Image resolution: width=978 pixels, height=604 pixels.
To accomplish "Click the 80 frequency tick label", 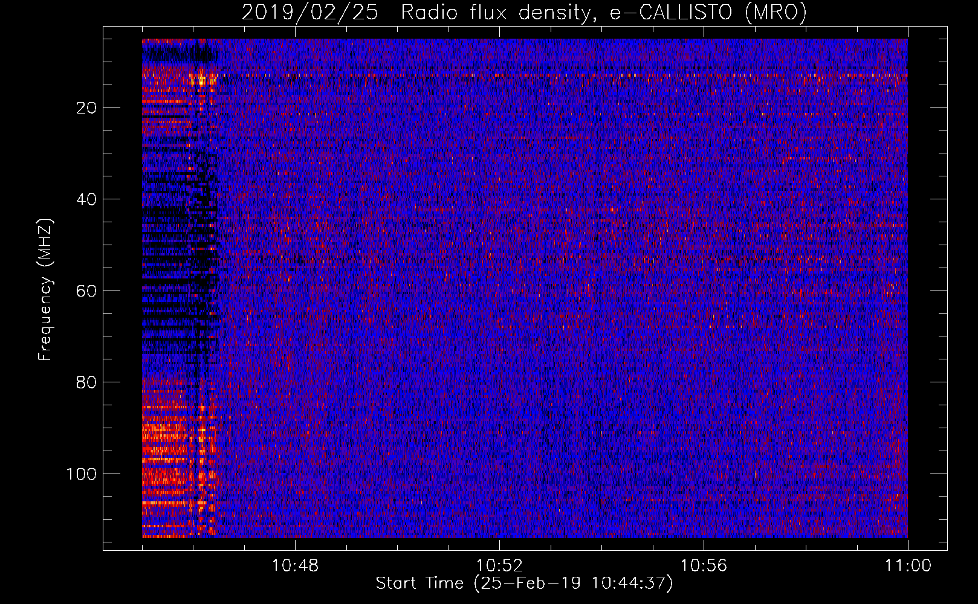I will pos(87,382).
